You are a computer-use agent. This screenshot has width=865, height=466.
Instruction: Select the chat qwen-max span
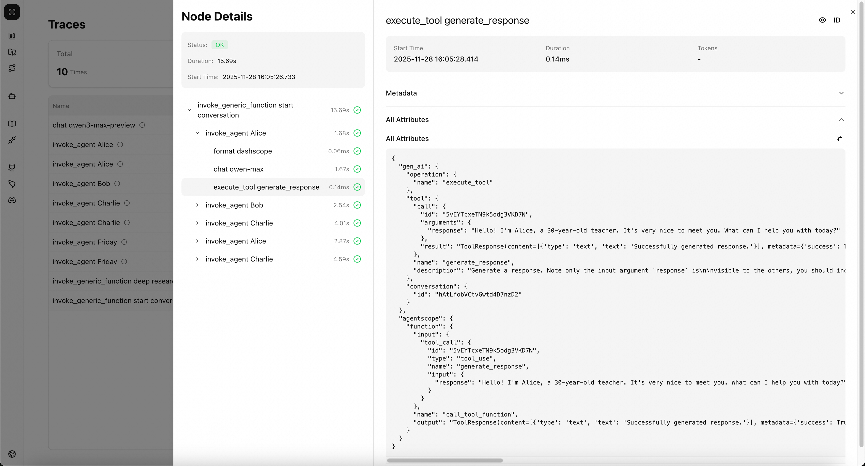tap(239, 169)
